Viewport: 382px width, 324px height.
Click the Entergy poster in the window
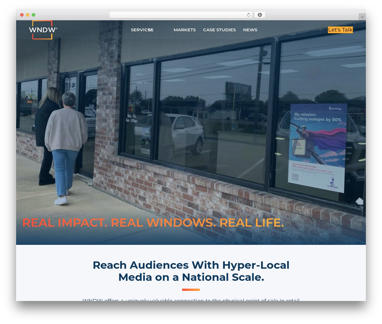point(317,148)
